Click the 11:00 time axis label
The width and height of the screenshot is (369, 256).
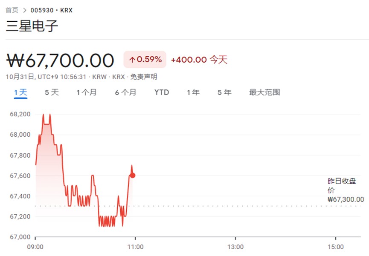(135, 247)
